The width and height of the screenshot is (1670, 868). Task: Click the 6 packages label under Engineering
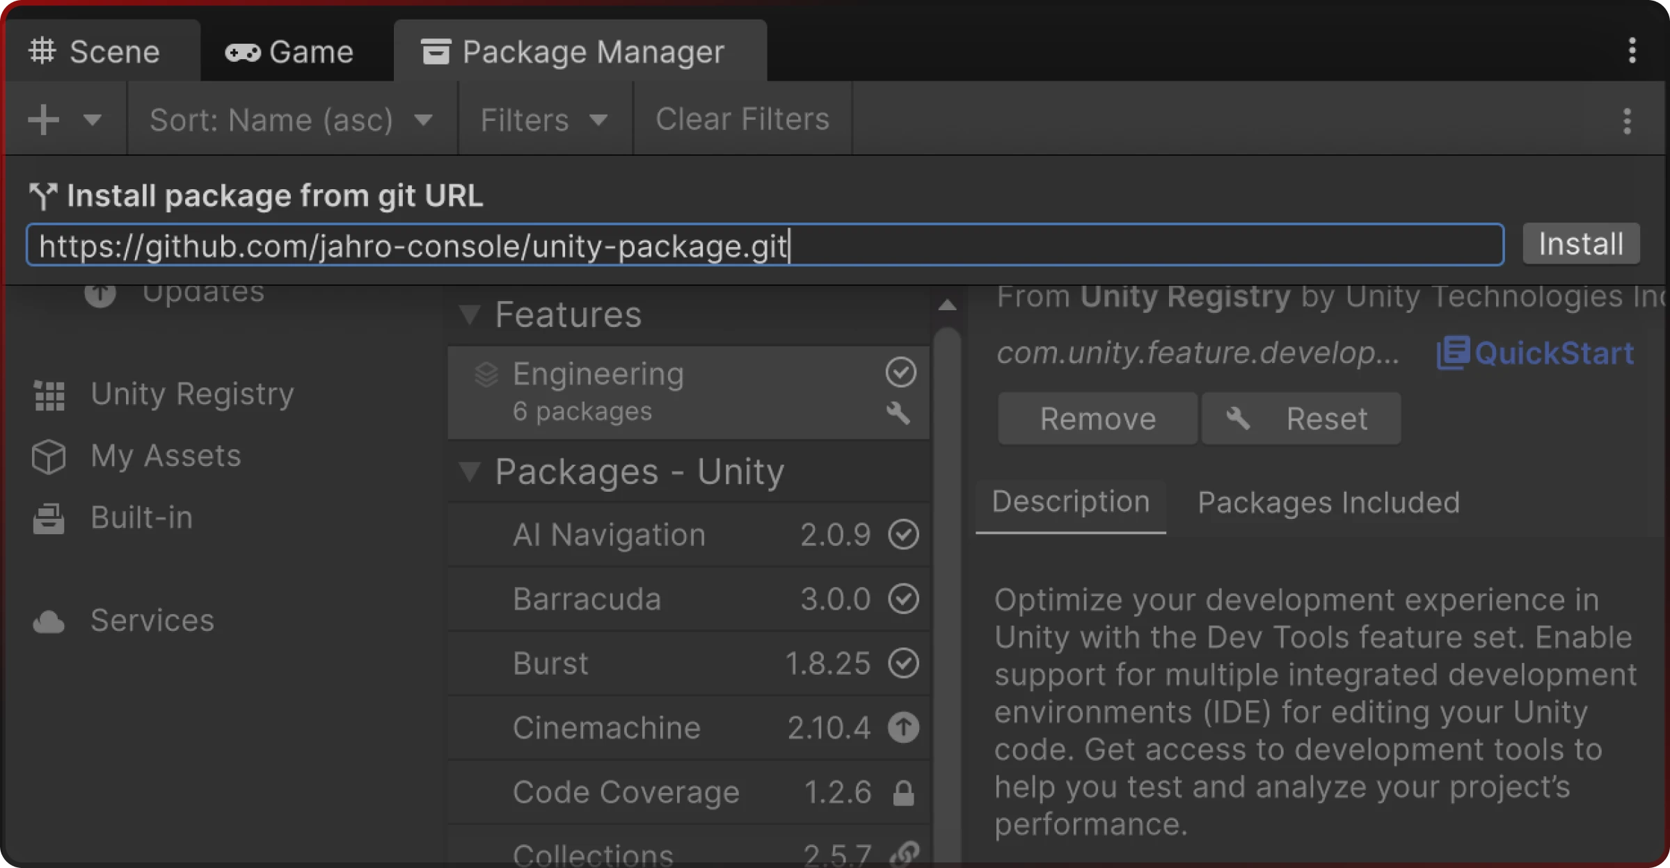click(x=582, y=412)
